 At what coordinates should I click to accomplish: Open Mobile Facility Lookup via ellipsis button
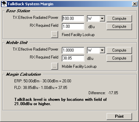pos(54,66)
